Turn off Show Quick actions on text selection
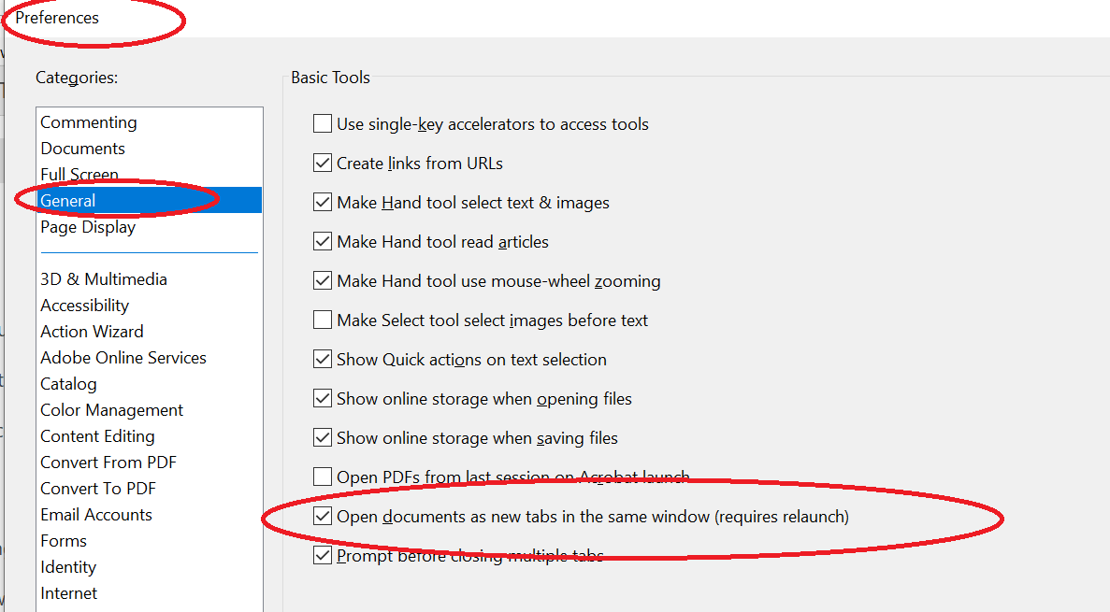 coord(323,359)
